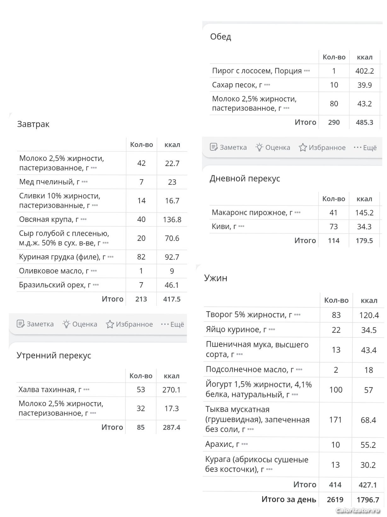387x517 pixels.
Task: Click the star Избранное icon under Обед
Action: pos(303,147)
